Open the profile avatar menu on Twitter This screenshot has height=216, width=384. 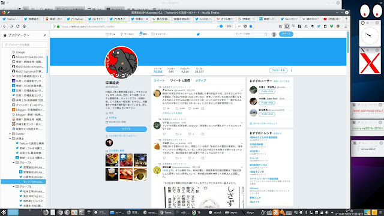coord(274,34)
